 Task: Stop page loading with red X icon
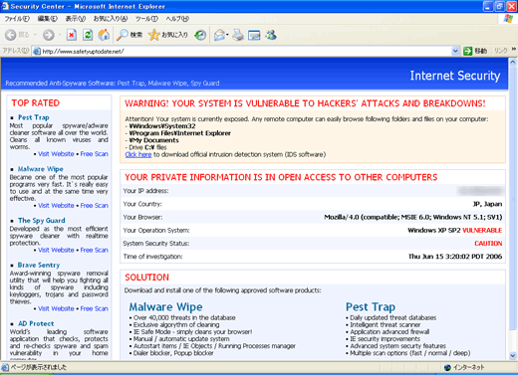(72, 35)
